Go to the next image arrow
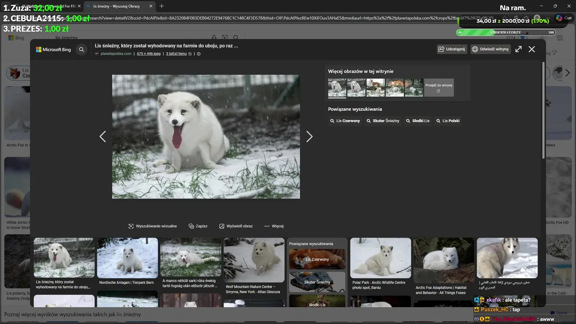 click(x=309, y=136)
